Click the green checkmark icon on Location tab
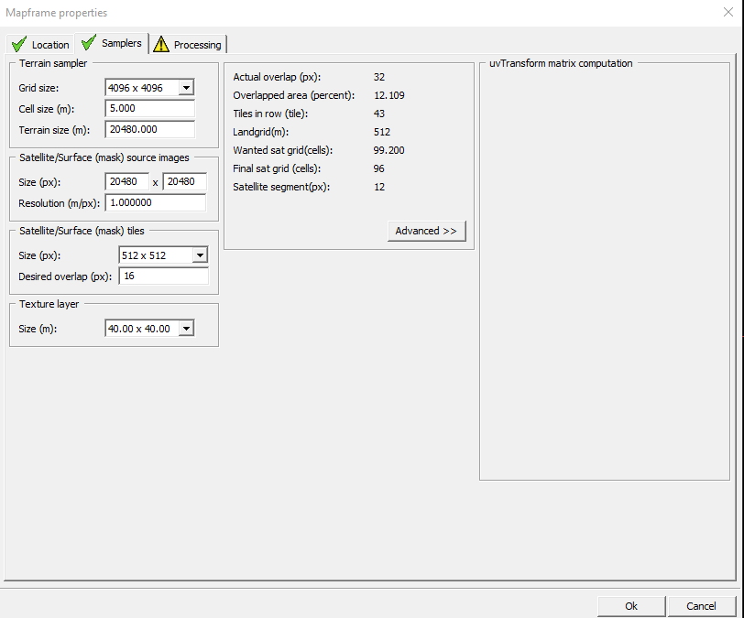Viewport: 744px width, 618px height. tap(19, 45)
